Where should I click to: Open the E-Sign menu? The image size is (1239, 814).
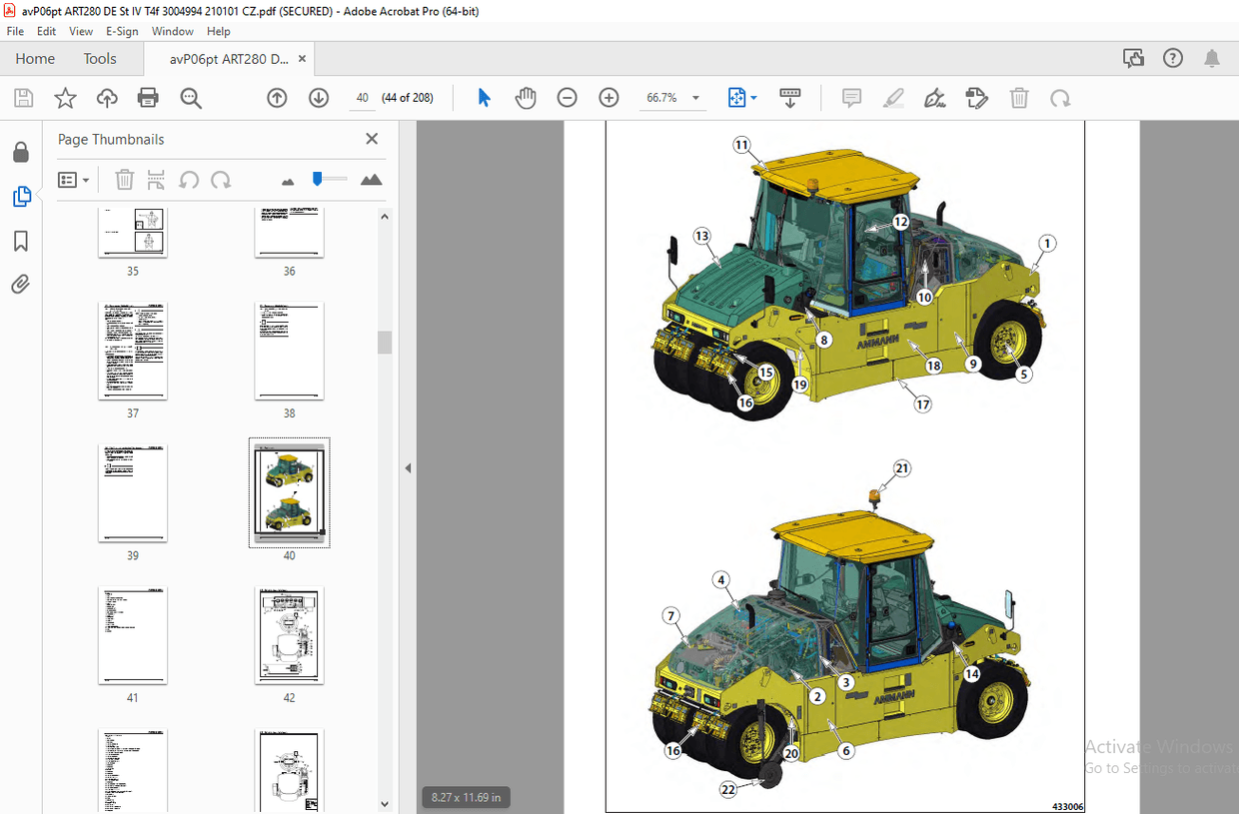click(x=121, y=31)
